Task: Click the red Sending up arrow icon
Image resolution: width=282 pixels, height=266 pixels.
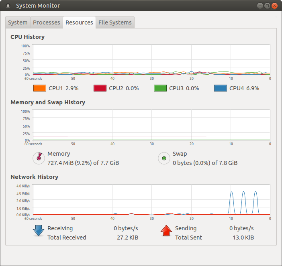Action: point(166,231)
